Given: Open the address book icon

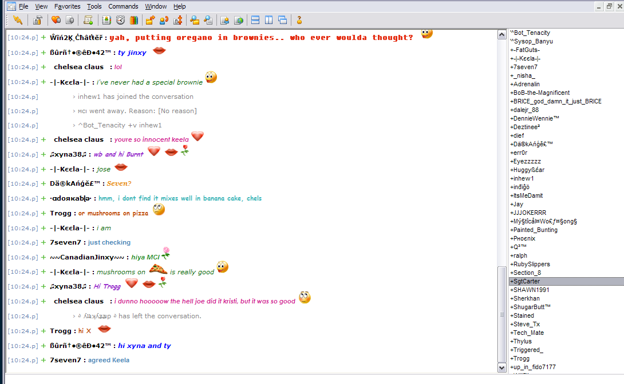Looking at the screenshot, I should coord(106,20).
